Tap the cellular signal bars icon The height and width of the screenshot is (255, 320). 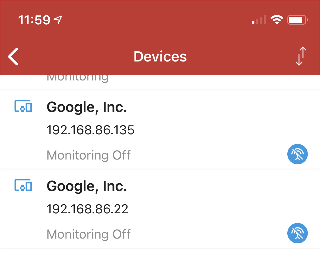click(x=259, y=20)
